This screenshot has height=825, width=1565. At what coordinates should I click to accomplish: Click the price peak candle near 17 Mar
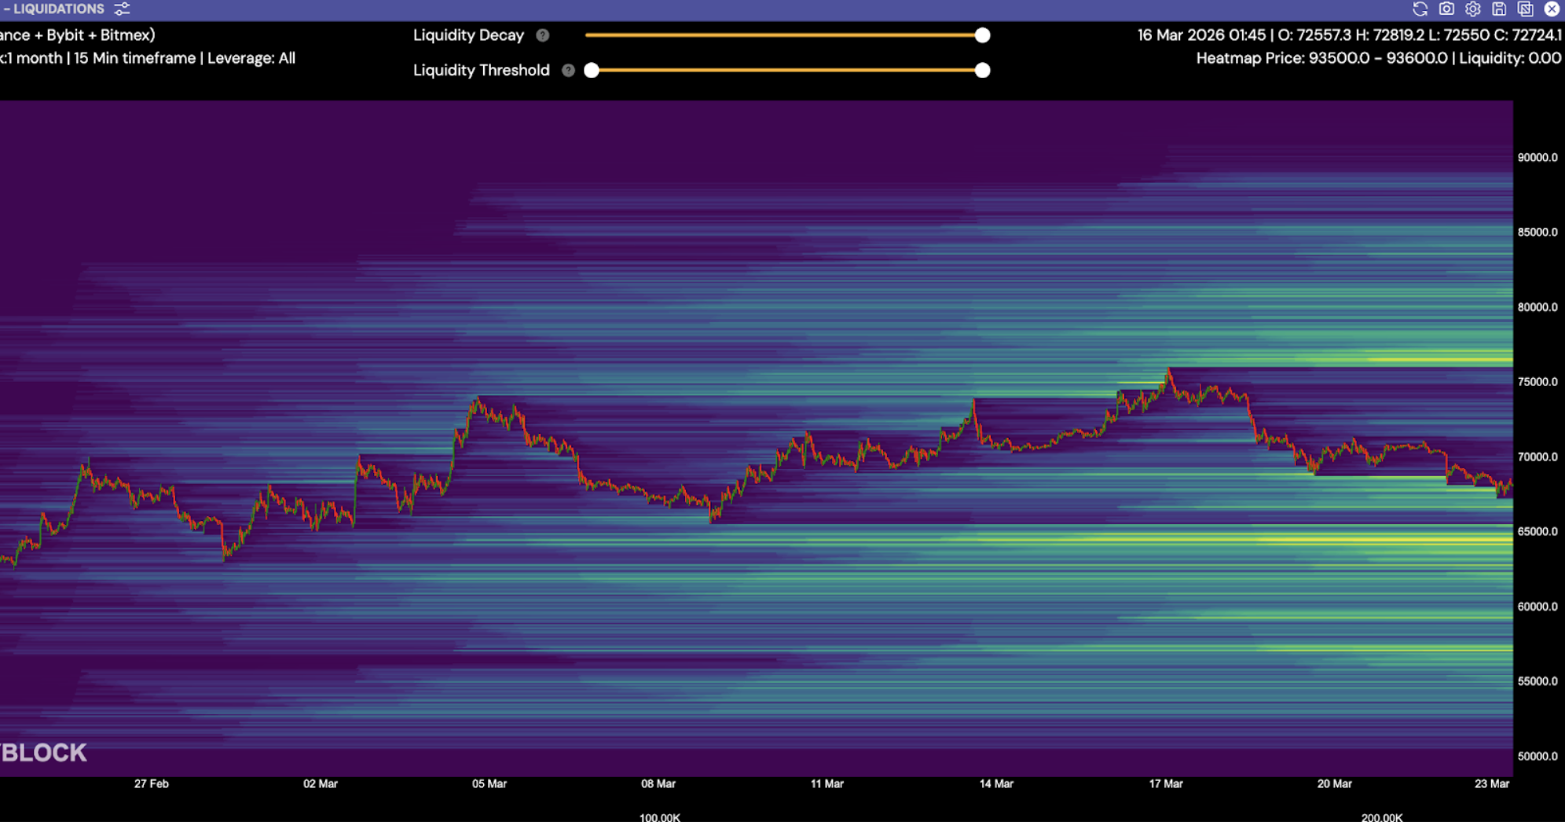point(1169,373)
